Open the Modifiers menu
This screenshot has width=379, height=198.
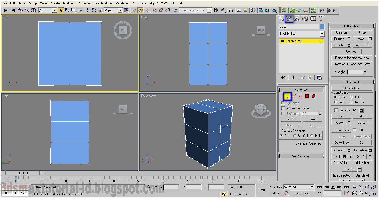tap(69, 3)
